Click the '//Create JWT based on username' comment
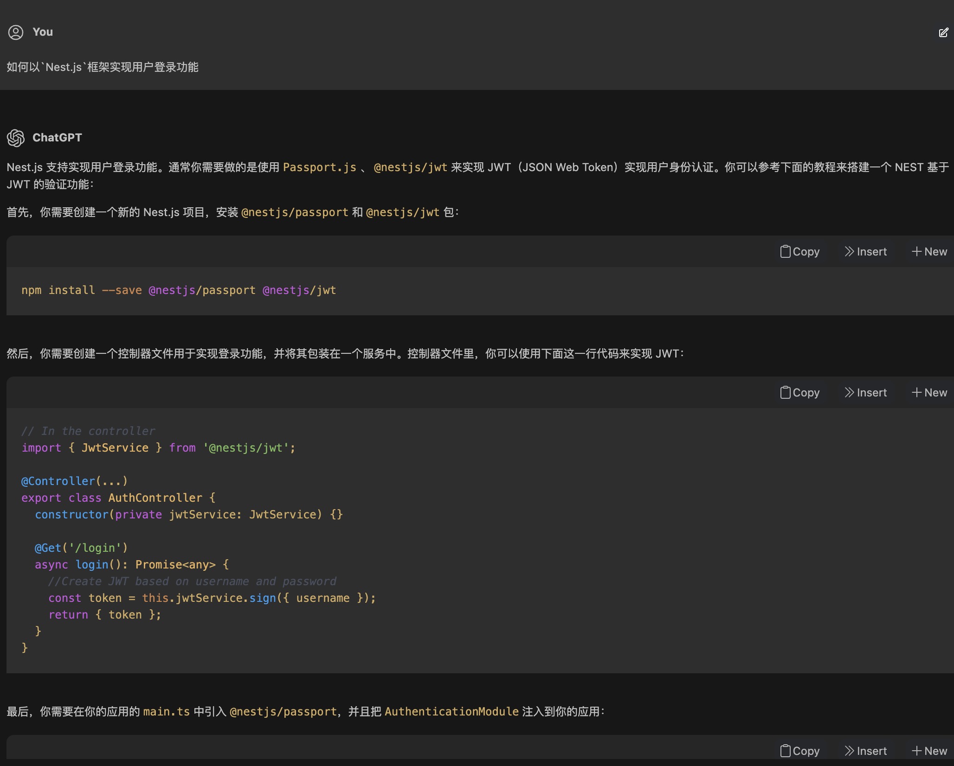 (x=192, y=581)
